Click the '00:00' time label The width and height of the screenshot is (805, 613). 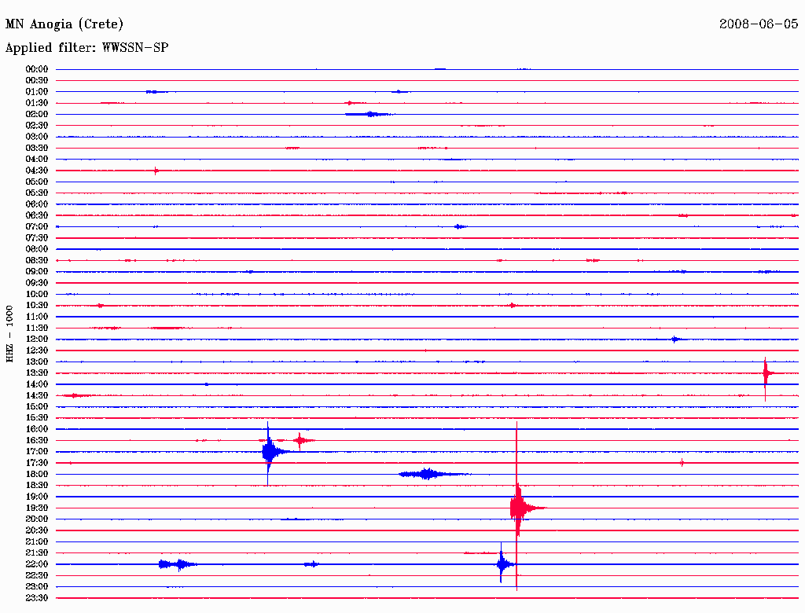[x=37, y=69]
